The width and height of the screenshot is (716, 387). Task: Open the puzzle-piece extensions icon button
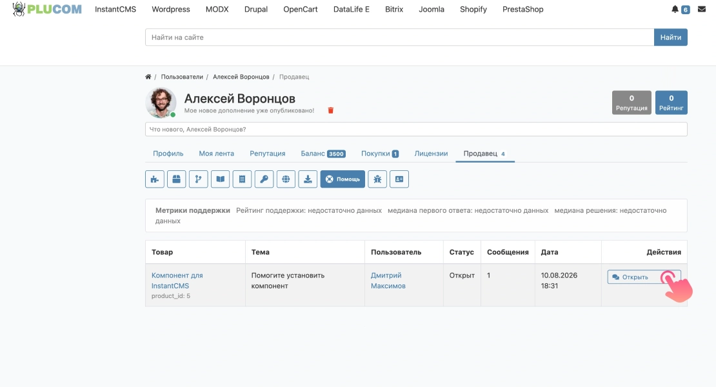point(155,179)
